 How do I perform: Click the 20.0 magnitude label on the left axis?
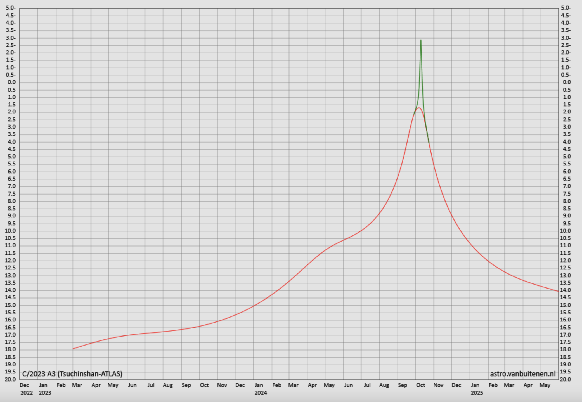(x=10, y=379)
